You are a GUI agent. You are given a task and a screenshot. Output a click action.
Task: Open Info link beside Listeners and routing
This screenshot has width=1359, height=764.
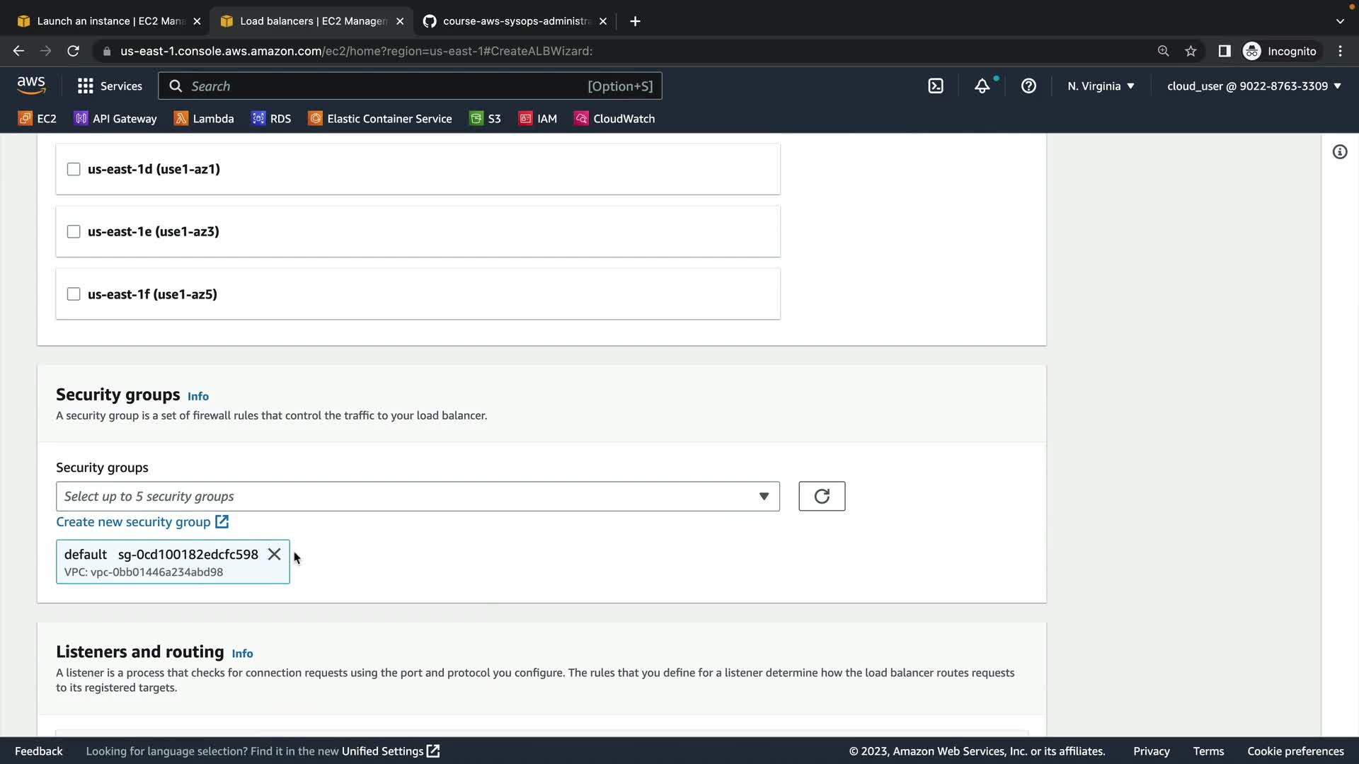click(x=242, y=654)
